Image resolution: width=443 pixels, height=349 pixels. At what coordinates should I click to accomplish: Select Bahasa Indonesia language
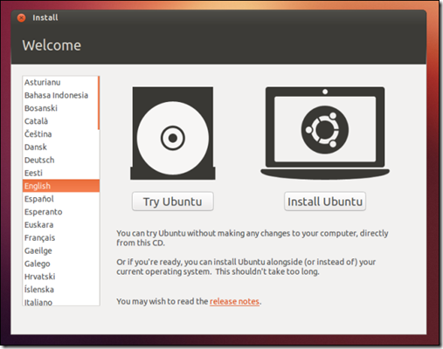click(60, 95)
